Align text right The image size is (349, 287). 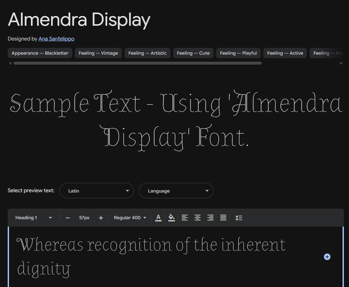(210, 218)
